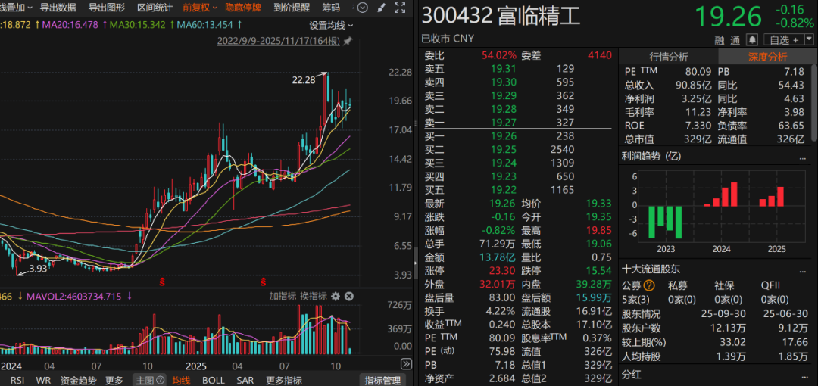Open 到价提醒 price alert
Image resolution: width=818 pixels, height=386 pixels.
[292, 8]
